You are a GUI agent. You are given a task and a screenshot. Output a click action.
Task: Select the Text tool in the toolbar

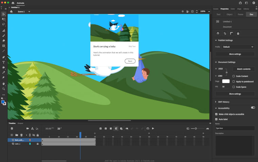coord(4,62)
